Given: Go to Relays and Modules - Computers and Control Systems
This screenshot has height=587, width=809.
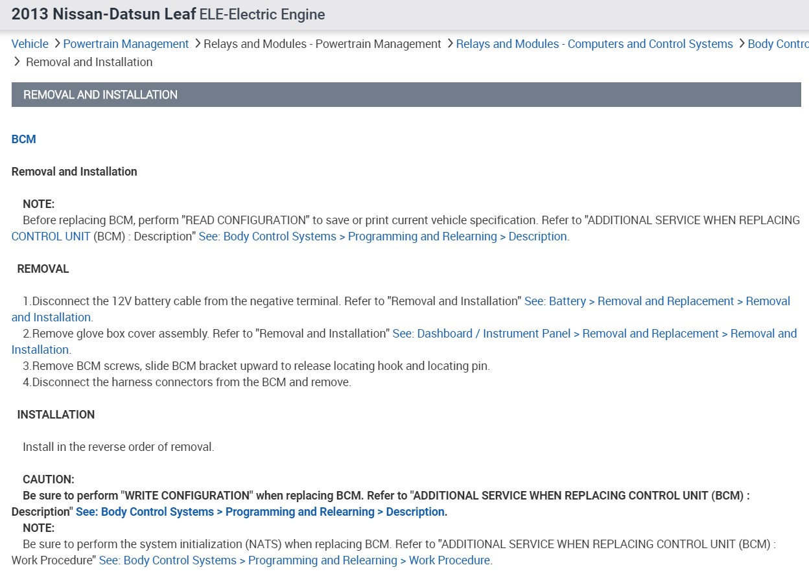Looking at the screenshot, I should (x=594, y=44).
